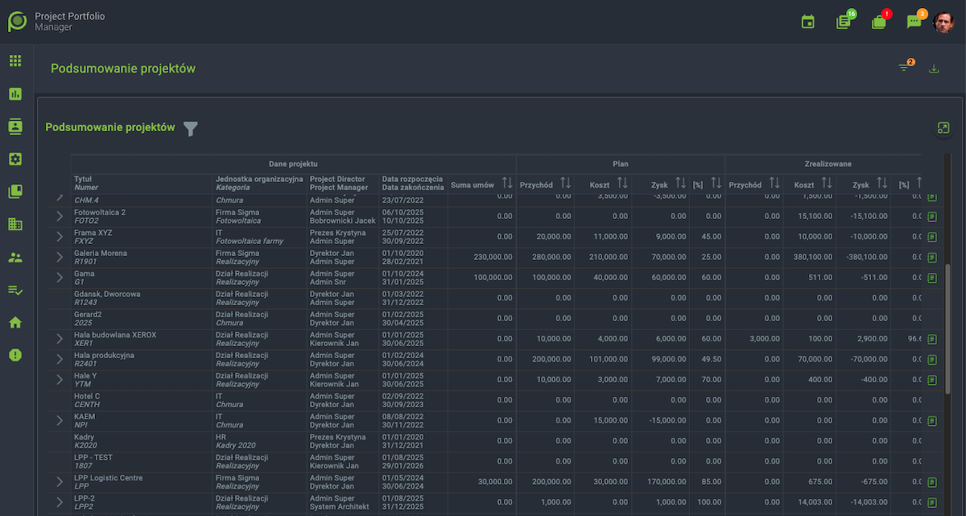Sort Plan Koszt column

(x=622, y=184)
